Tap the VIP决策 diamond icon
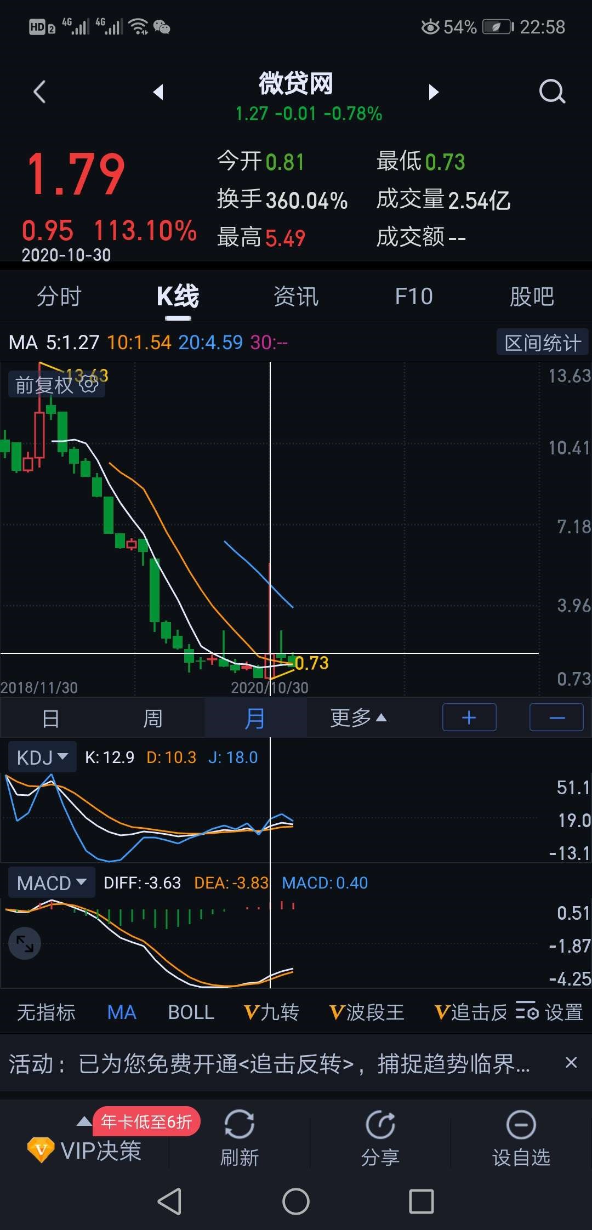592x1230 pixels. click(41, 1150)
